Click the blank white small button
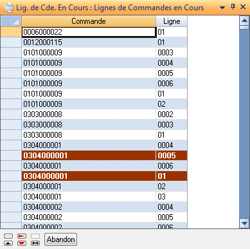Image resolution: width=250 pixels, height=249 pixels. pyautogui.click(x=35, y=236)
